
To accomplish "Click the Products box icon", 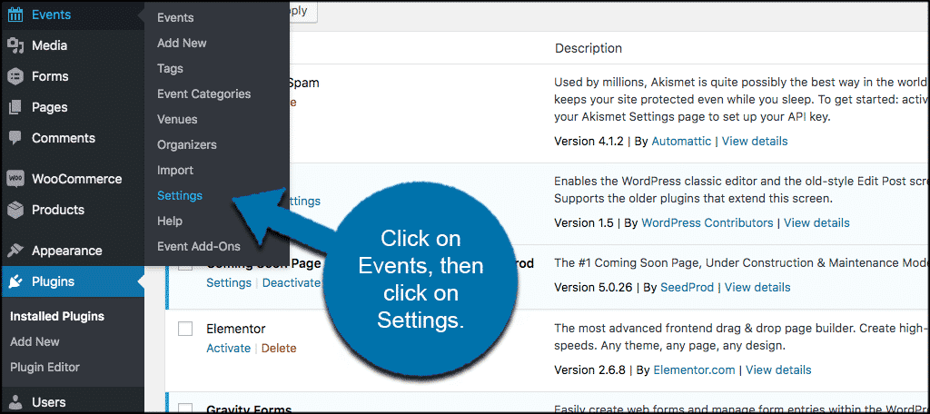I will point(15,210).
